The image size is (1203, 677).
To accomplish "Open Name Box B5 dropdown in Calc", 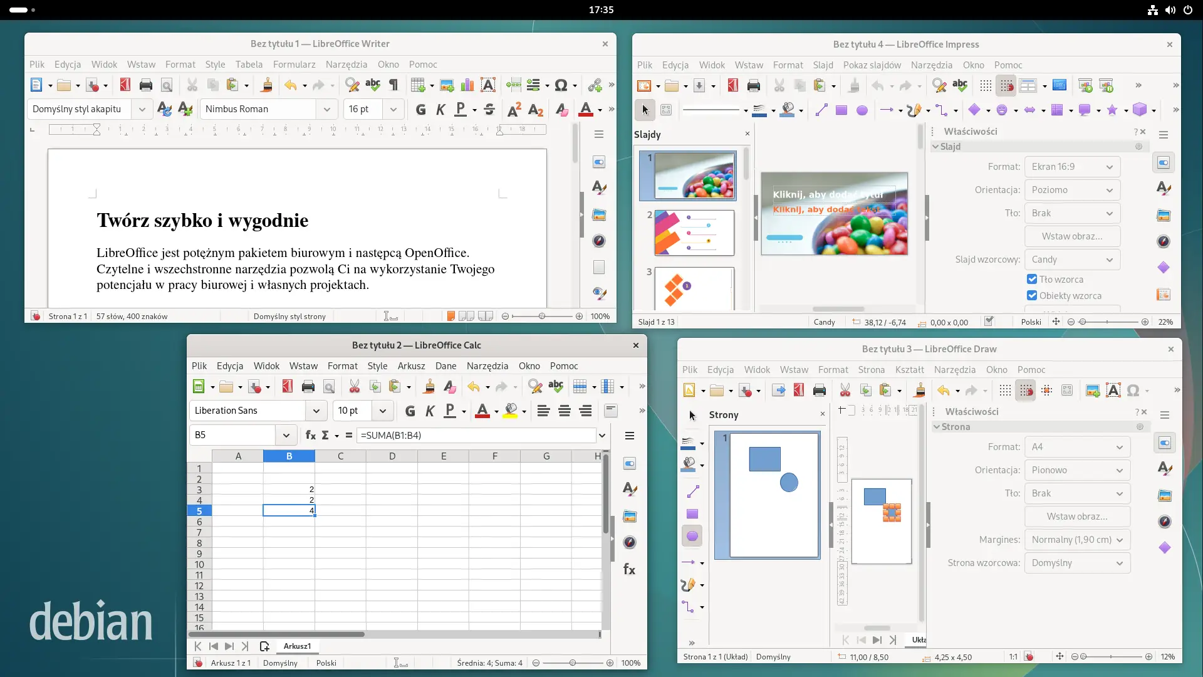I will (x=286, y=435).
